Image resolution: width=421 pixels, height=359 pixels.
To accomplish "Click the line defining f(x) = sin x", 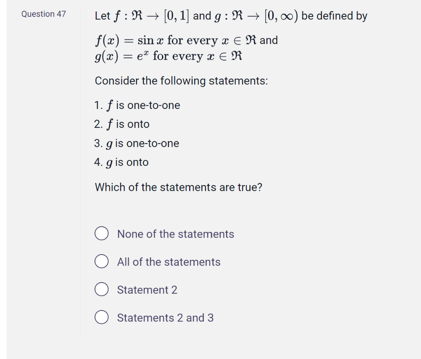I will coord(186,40).
